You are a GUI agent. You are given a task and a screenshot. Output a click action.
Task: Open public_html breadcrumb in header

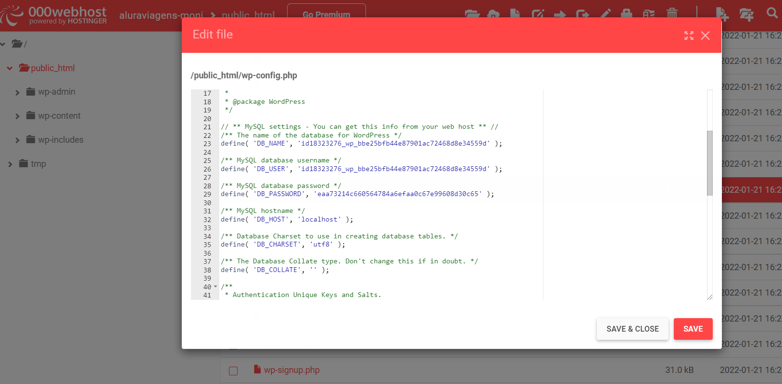[x=249, y=15]
